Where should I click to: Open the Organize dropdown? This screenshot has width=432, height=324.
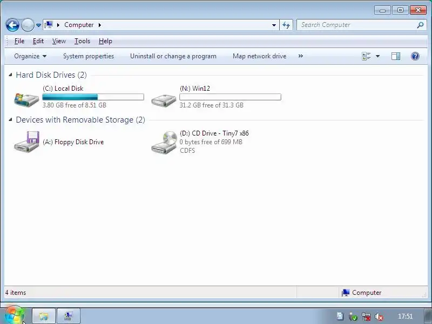30,56
